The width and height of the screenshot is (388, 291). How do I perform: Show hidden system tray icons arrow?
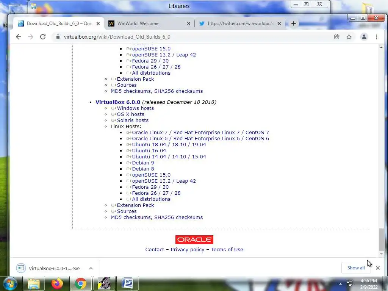tap(341, 284)
